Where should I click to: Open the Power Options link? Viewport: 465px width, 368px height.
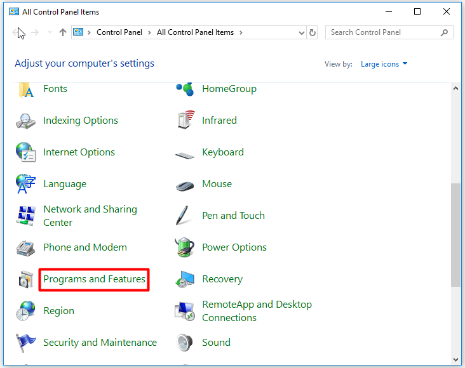[x=234, y=247]
